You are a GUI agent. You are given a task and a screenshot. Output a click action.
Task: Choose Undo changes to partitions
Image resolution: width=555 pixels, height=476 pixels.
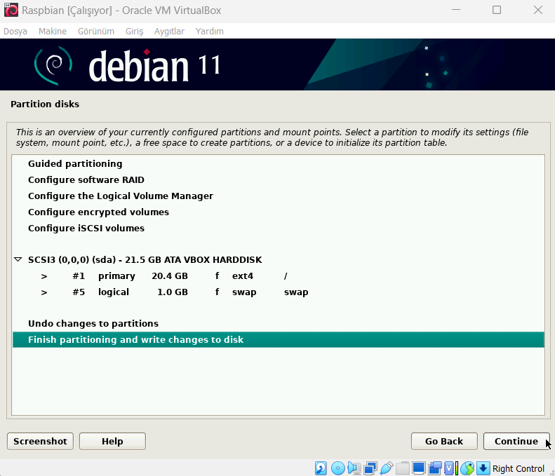coord(93,324)
